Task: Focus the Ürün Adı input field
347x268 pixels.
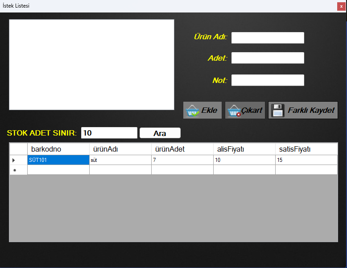Action: 268,38
